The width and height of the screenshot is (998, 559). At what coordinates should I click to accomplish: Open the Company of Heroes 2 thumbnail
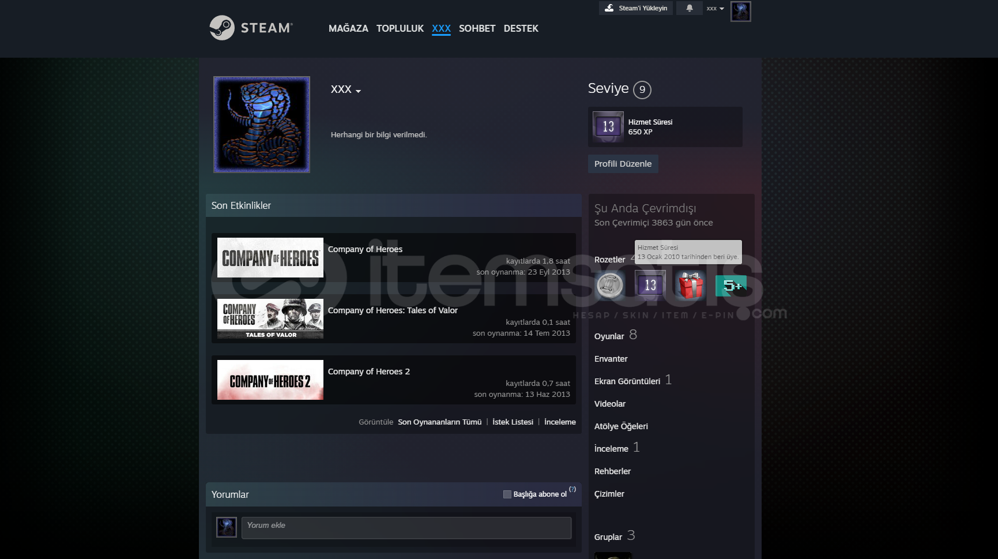[x=270, y=380]
